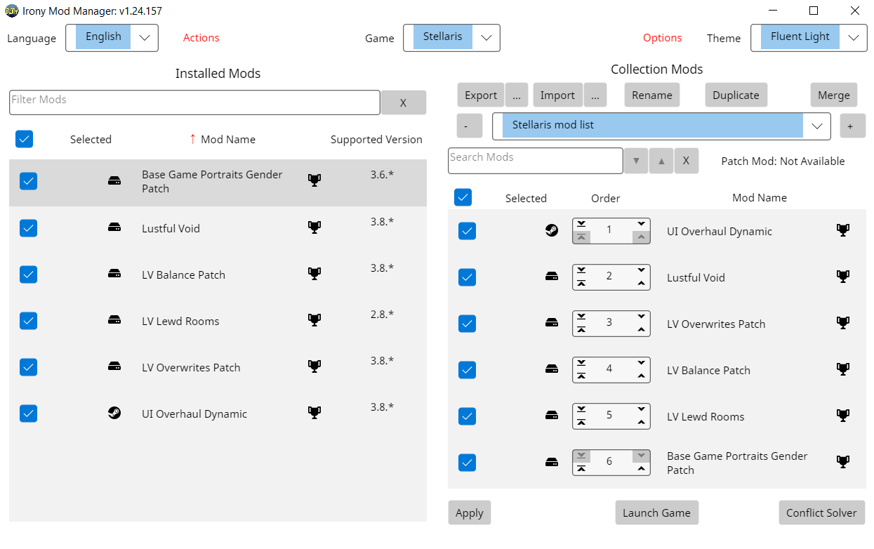The width and height of the screenshot is (874, 549).
Task: Duplicate the current collection
Action: point(736,95)
